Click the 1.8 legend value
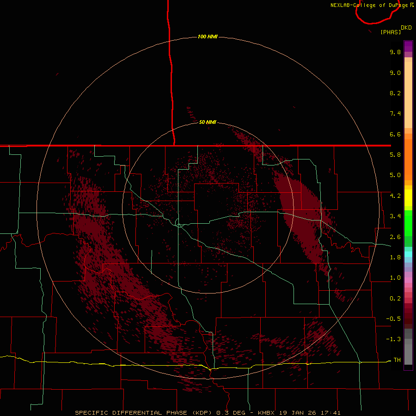Viewport: 416px width, 416px height. [x=395, y=257]
